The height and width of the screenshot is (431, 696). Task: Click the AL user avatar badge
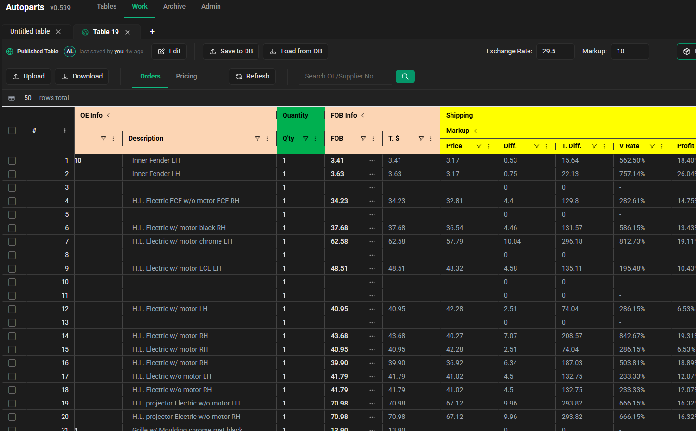[70, 51]
